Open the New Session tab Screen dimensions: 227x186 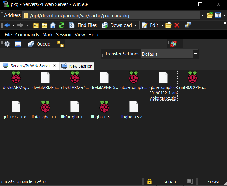tap(77, 66)
